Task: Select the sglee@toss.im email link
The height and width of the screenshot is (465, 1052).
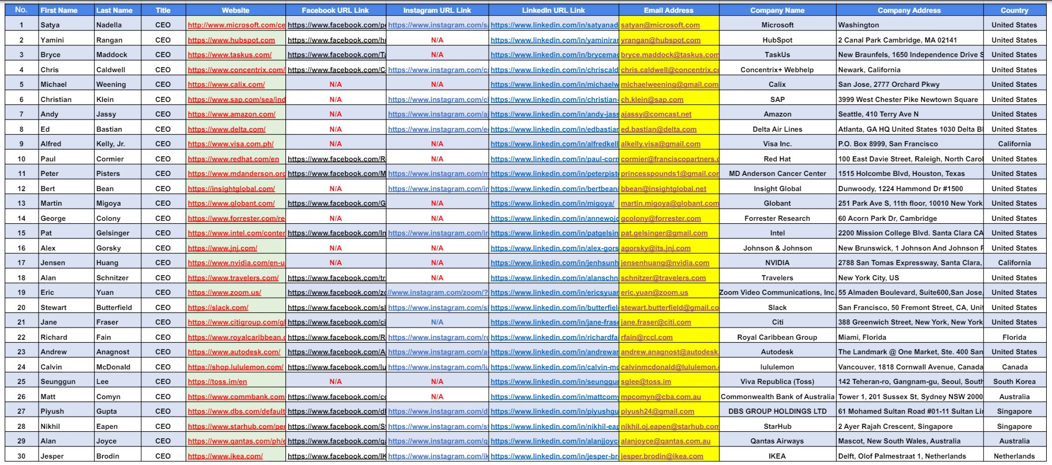Action: point(646,382)
